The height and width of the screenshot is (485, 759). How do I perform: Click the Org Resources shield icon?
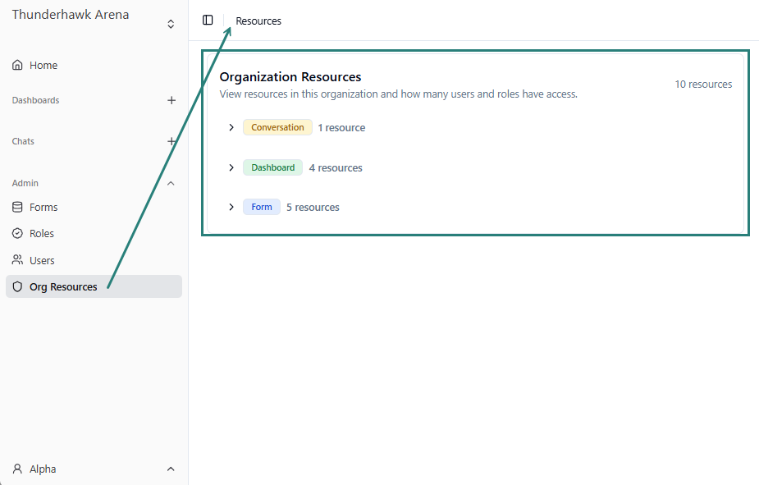click(x=17, y=287)
